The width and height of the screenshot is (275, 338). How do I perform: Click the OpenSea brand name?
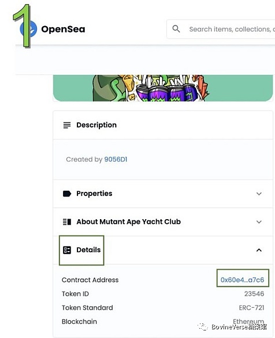click(63, 29)
